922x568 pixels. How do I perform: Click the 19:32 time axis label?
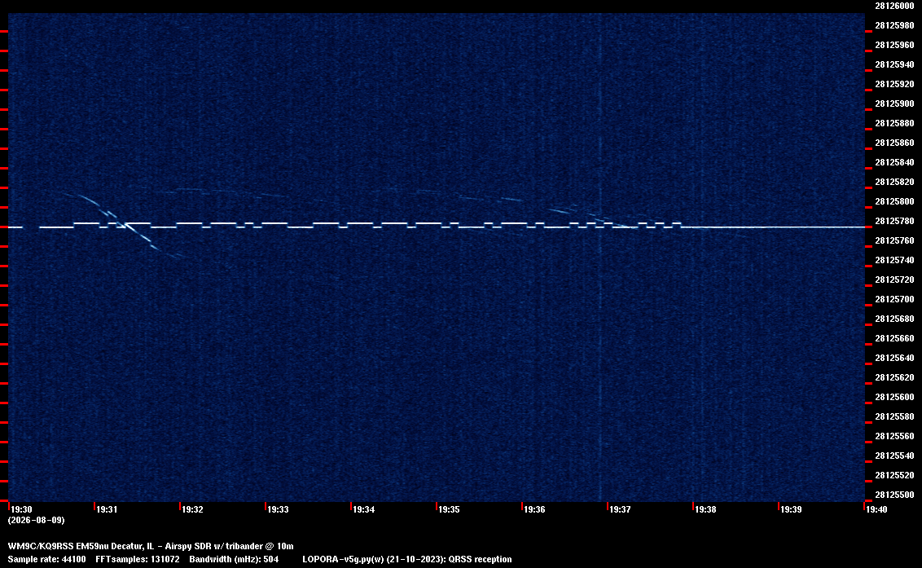pos(192,509)
